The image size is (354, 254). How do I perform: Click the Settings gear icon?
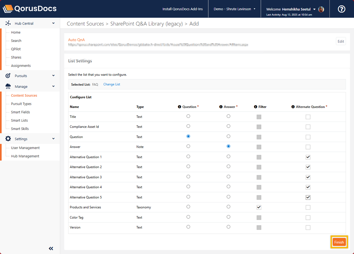click(8, 139)
